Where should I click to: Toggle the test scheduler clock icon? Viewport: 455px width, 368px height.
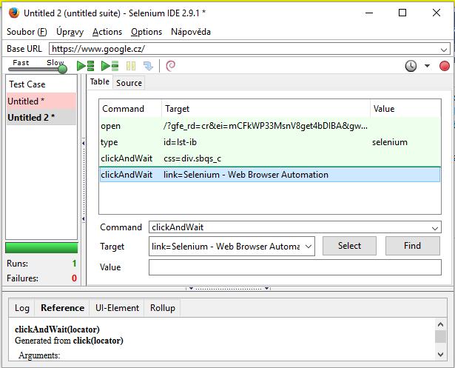(x=411, y=66)
